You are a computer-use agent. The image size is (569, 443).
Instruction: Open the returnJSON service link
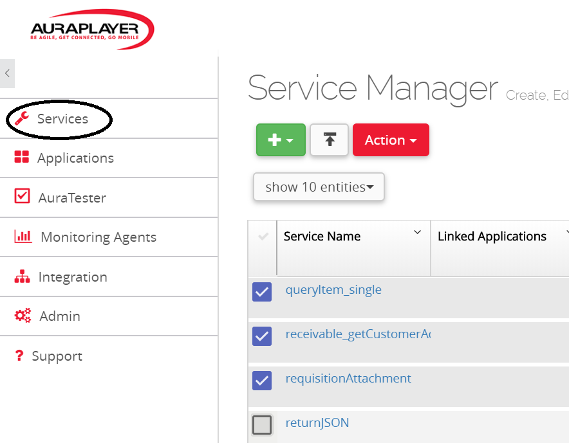317,422
